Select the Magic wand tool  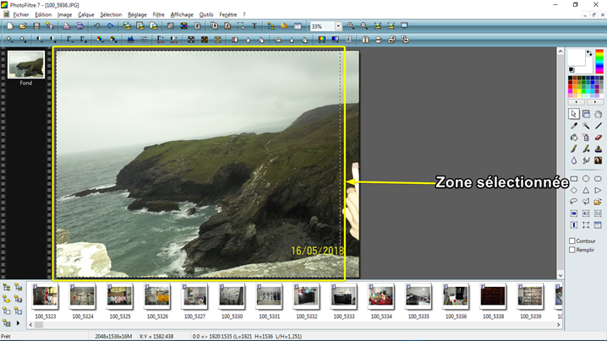(586, 126)
